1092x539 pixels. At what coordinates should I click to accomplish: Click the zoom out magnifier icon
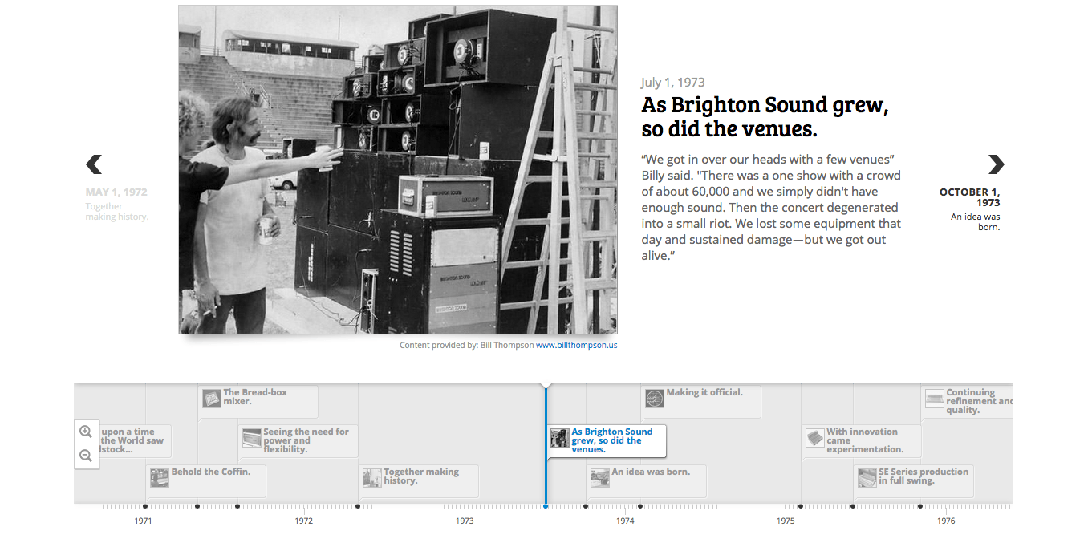86,456
